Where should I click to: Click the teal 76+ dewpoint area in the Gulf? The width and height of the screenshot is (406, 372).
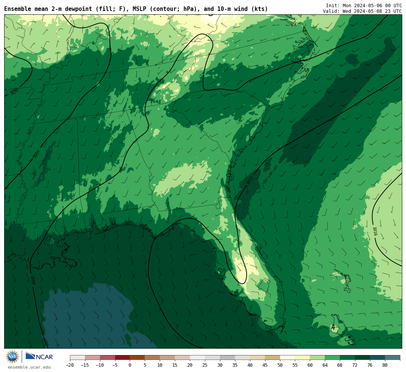(x=88, y=317)
